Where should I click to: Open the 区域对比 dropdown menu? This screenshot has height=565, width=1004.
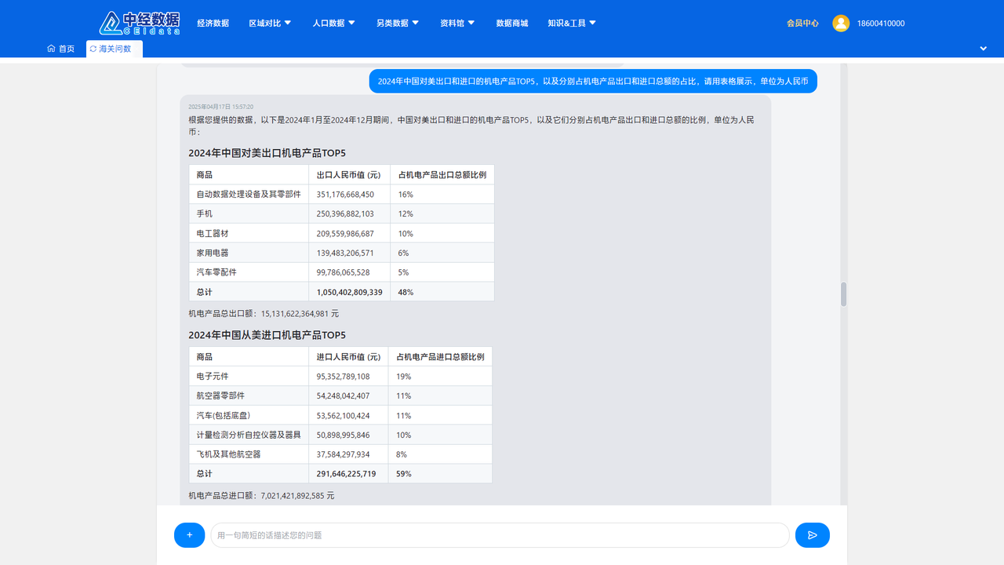pos(270,24)
